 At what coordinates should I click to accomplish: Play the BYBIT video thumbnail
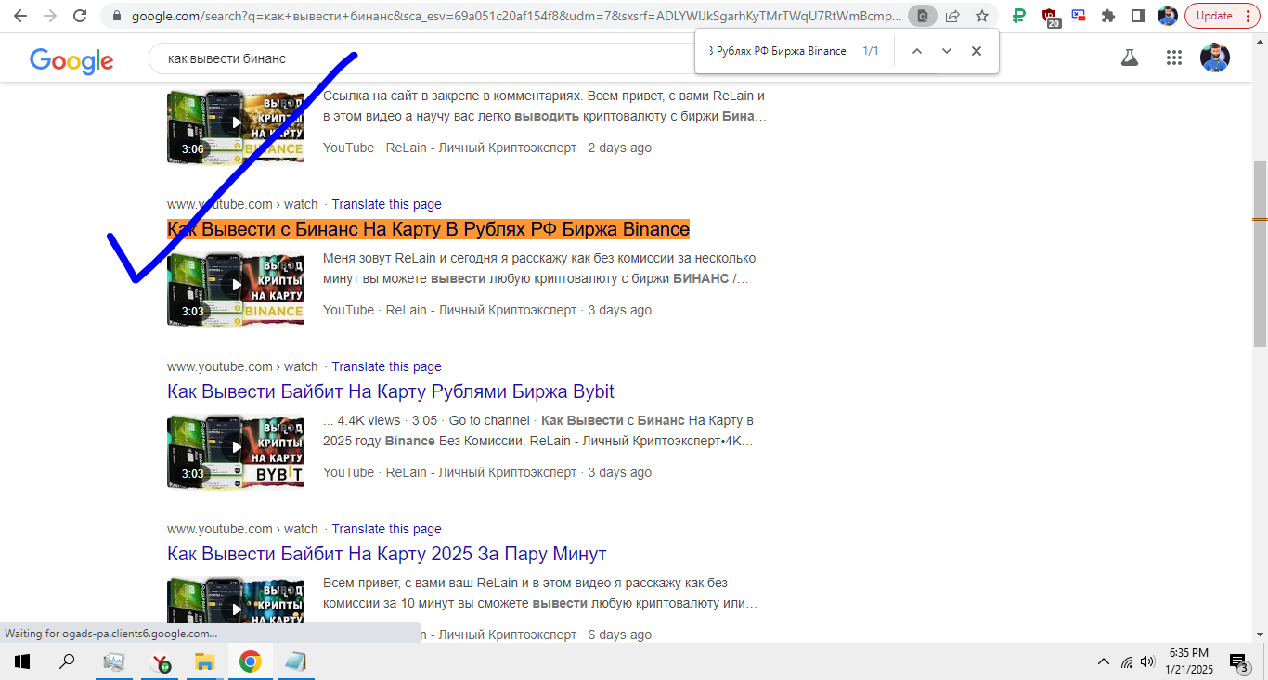(236, 451)
